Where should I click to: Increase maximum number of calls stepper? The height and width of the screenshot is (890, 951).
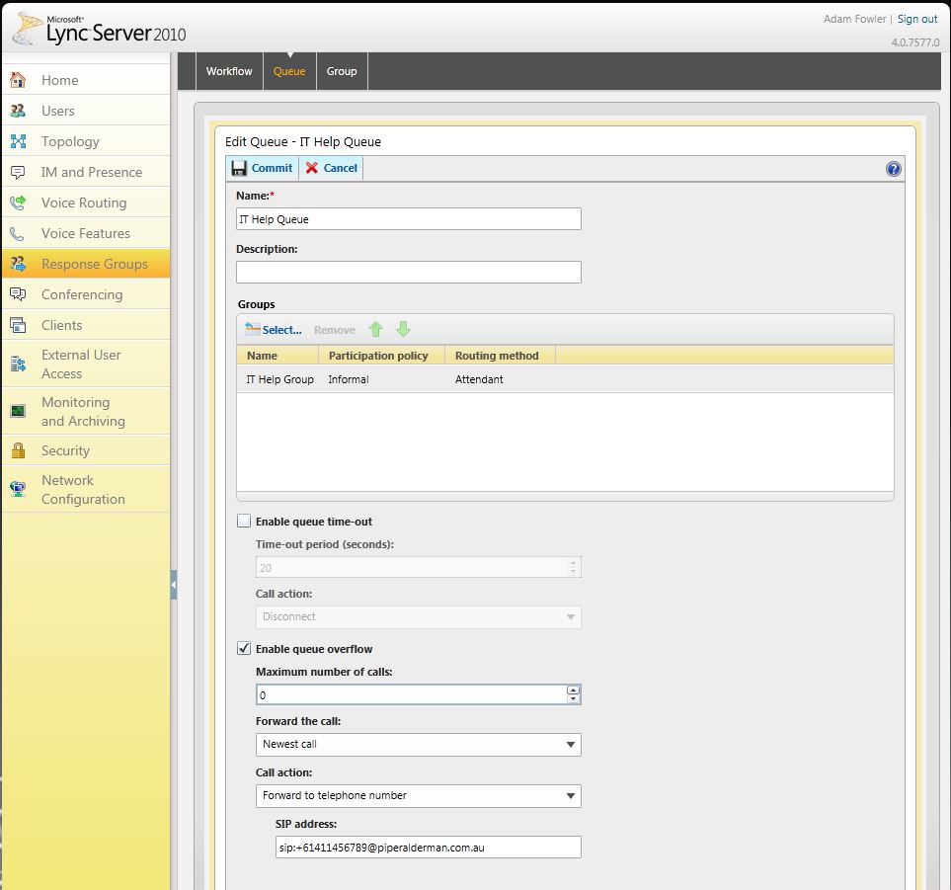pyautogui.click(x=573, y=690)
